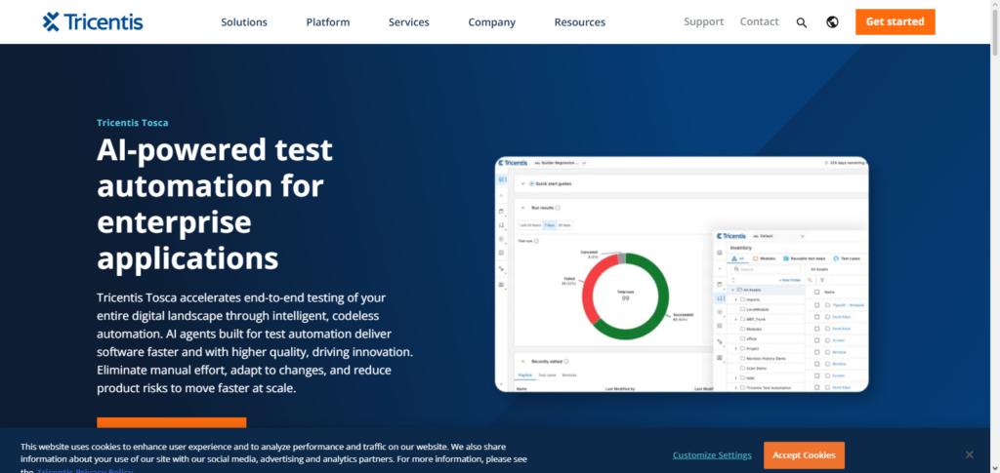Image resolution: width=1000 pixels, height=473 pixels.
Task: Collapse Run results section in product screenshot
Action: [523, 208]
